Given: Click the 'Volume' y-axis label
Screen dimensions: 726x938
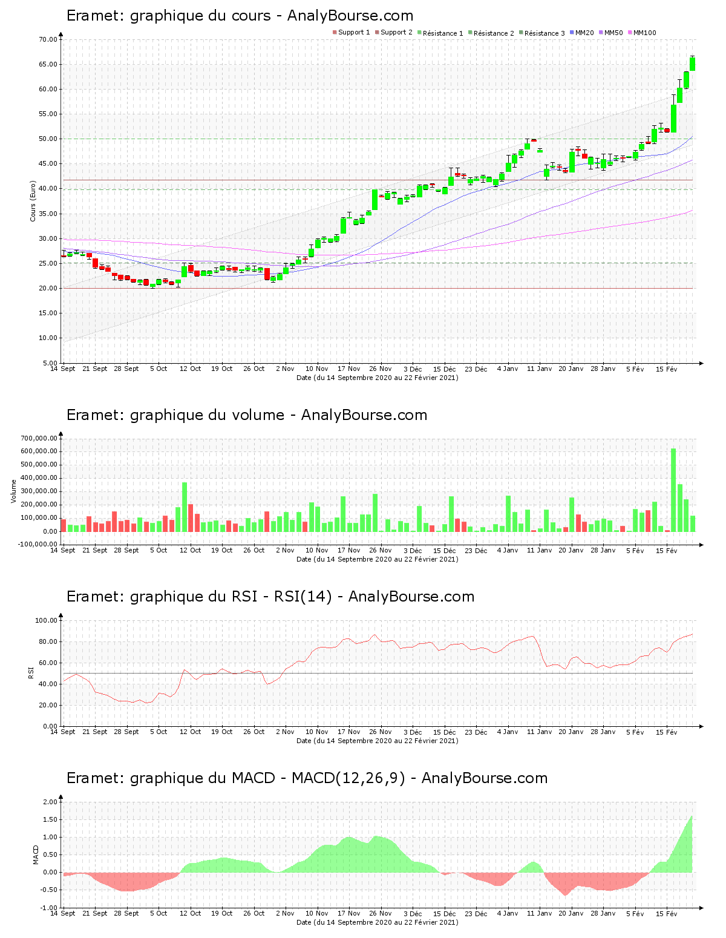Looking at the screenshot, I should 13,491.
